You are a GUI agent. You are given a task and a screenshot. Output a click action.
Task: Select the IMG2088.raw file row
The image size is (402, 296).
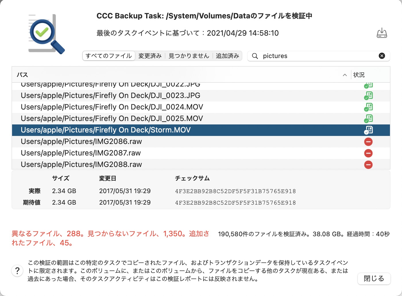coord(201,164)
